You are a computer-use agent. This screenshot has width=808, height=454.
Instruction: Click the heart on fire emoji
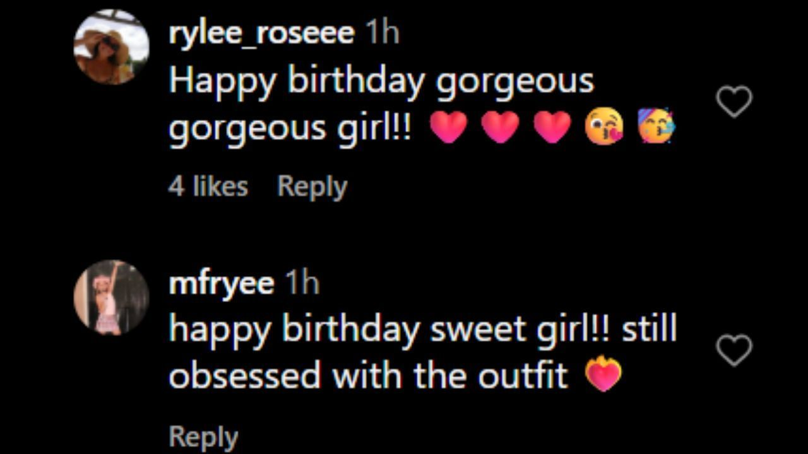tap(603, 375)
